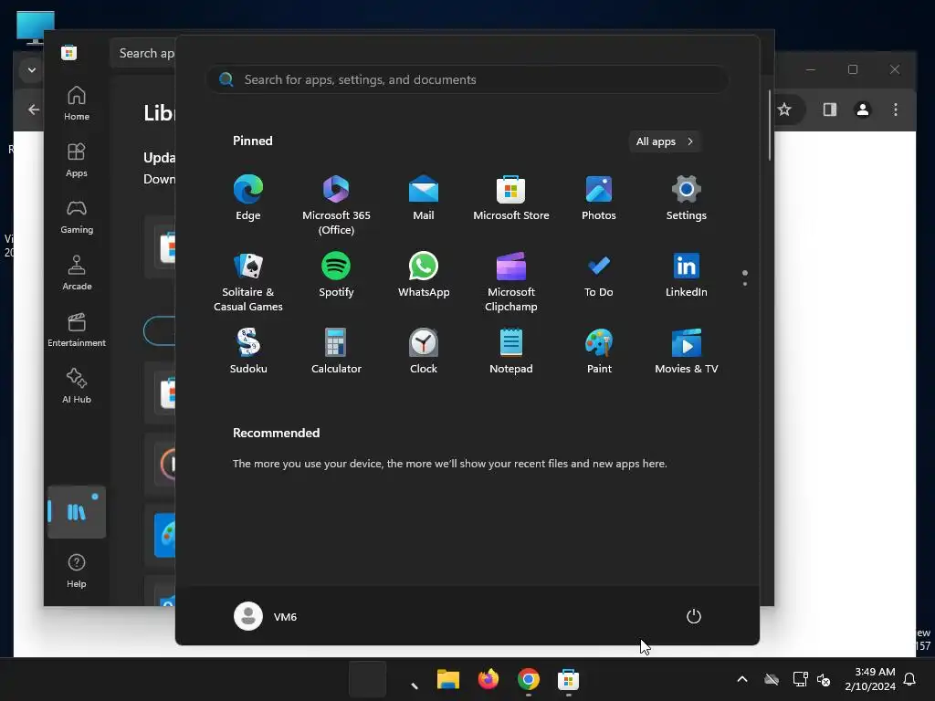This screenshot has width=935, height=701.
Task: Open Chrome three-dot menu
Action: (x=896, y=110)
